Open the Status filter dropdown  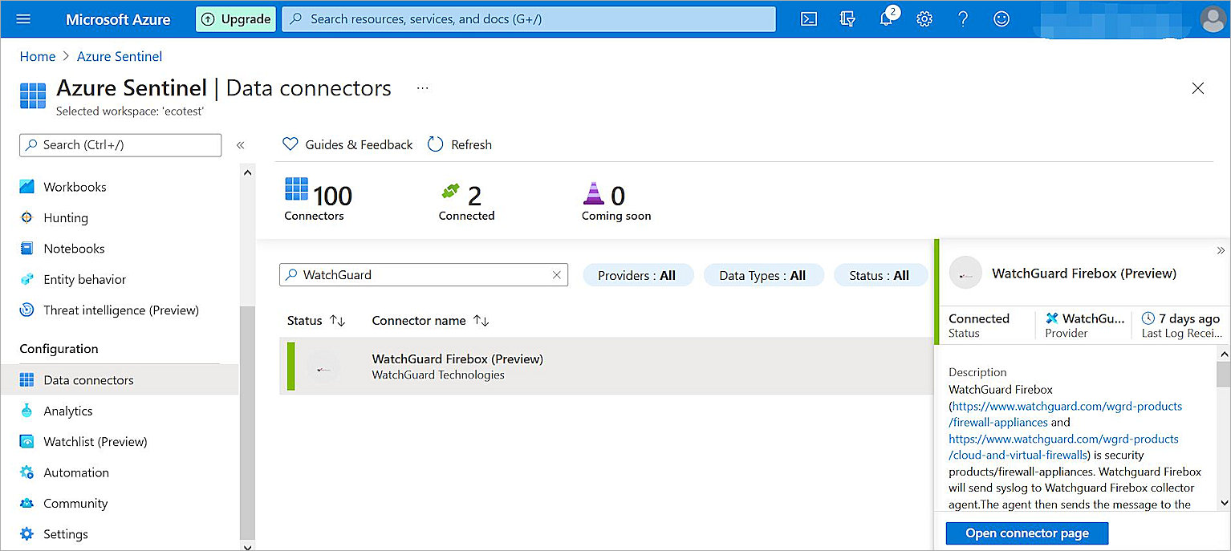click(x=880, y=274)
